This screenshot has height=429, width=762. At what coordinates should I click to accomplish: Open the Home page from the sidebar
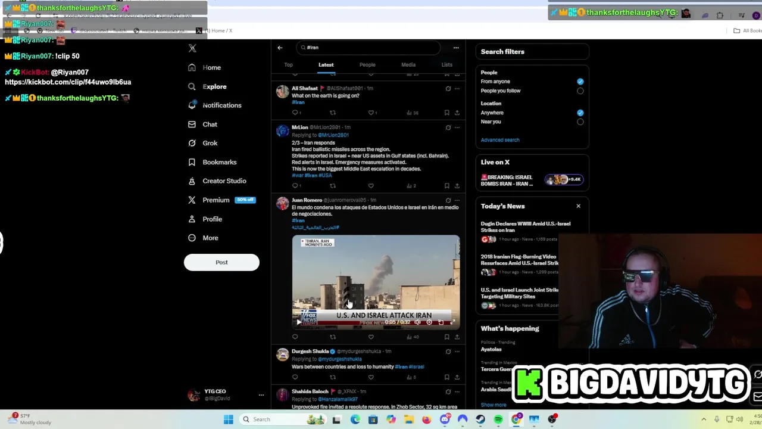(204, 67)
